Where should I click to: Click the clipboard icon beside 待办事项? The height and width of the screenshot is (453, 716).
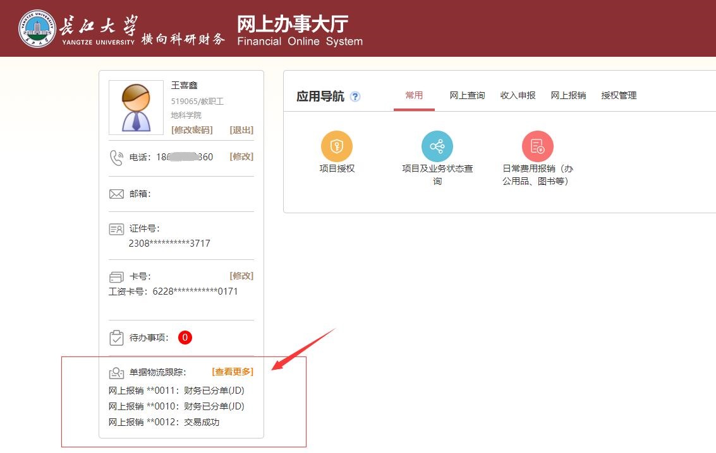(116, 338)
